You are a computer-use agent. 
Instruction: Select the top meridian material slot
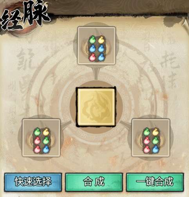pyautogui.click(x=96, y=46)
